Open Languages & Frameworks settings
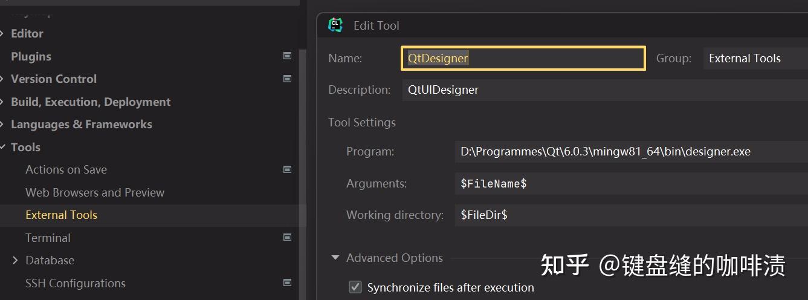808x300 pixels. coord(82,125)
